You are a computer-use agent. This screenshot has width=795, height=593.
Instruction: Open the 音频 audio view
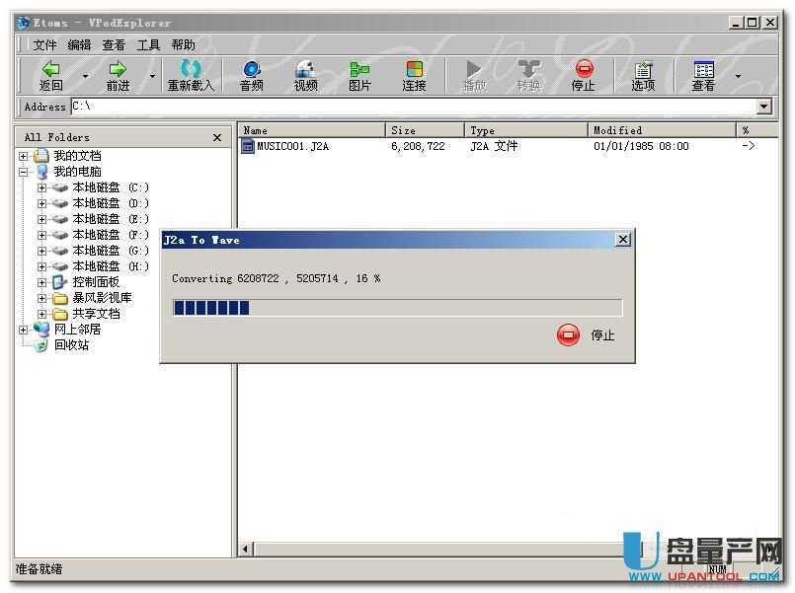252,70
